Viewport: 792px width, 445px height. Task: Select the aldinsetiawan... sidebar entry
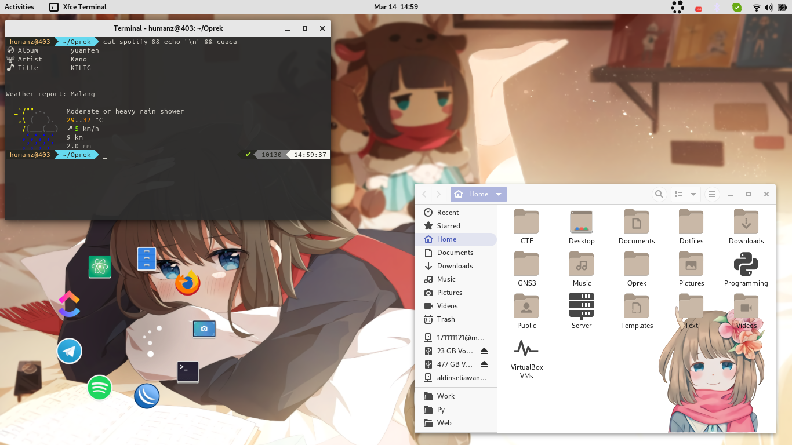coord(456,378)
